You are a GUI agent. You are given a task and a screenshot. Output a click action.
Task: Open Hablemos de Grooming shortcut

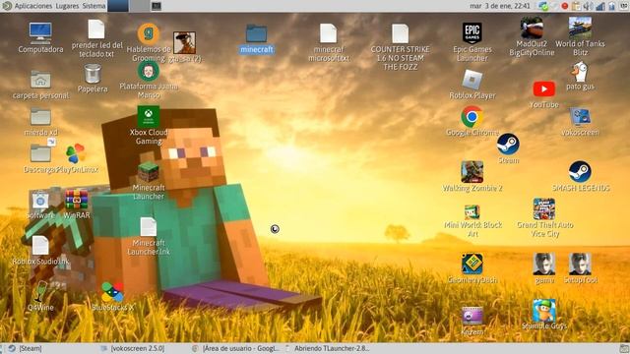point(149,33)
